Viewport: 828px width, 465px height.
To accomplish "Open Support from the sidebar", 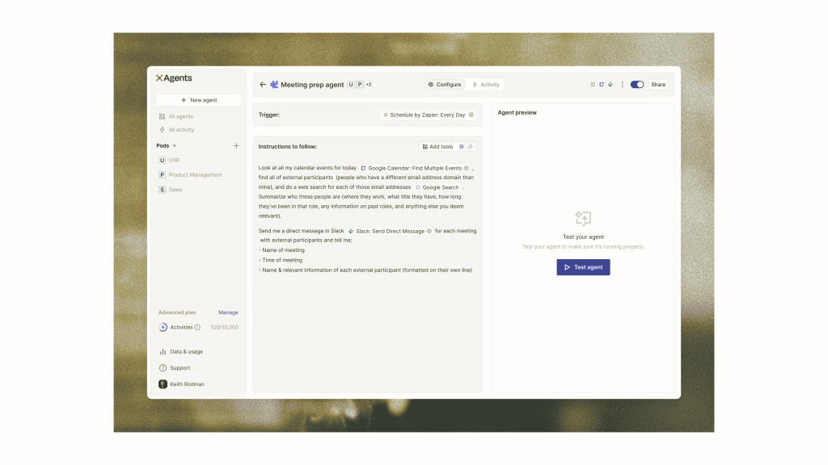I will [x=180, y=368].
